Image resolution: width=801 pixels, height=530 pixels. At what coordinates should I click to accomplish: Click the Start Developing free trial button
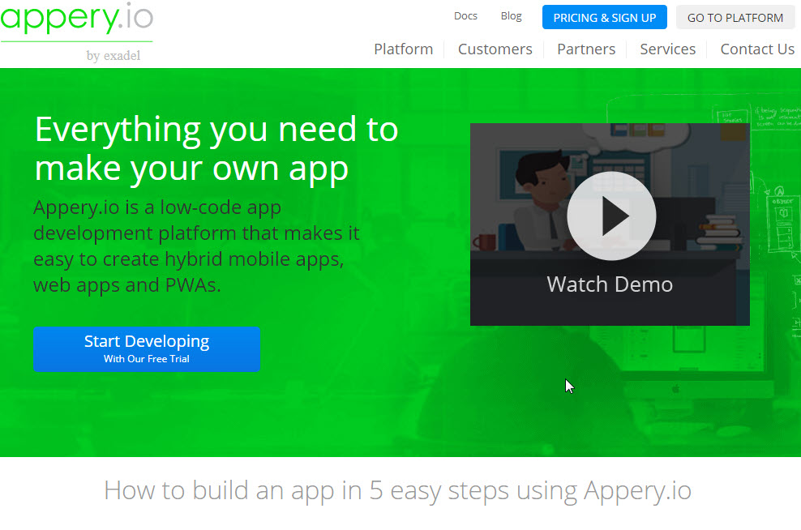tap(147, 349)
